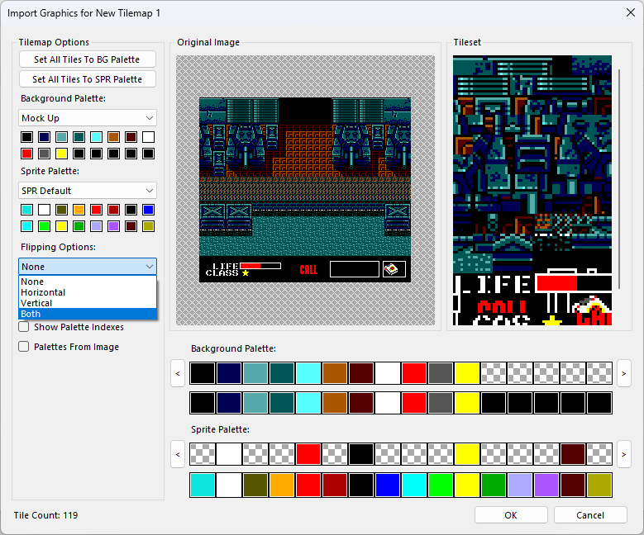Go to next background palette row
The image size is (644, 535).
click(x=624, y=373)
